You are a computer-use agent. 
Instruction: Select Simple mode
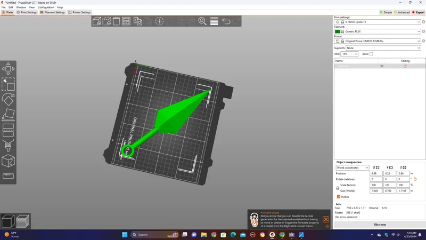pyautogui.click(x=386, y=12)
